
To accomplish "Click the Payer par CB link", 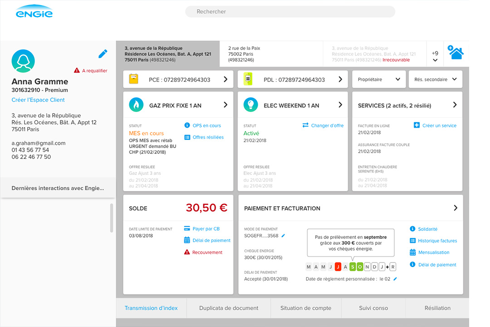I will click(x=206, y=229).
